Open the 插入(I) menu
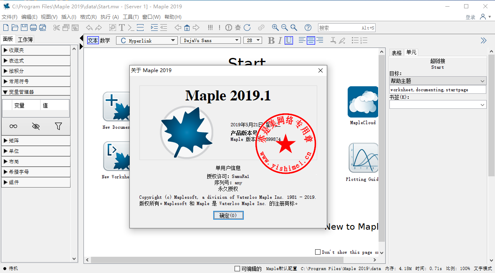This screenshot has width=495, height=273. pyautogui.click(x=68, y=17)
